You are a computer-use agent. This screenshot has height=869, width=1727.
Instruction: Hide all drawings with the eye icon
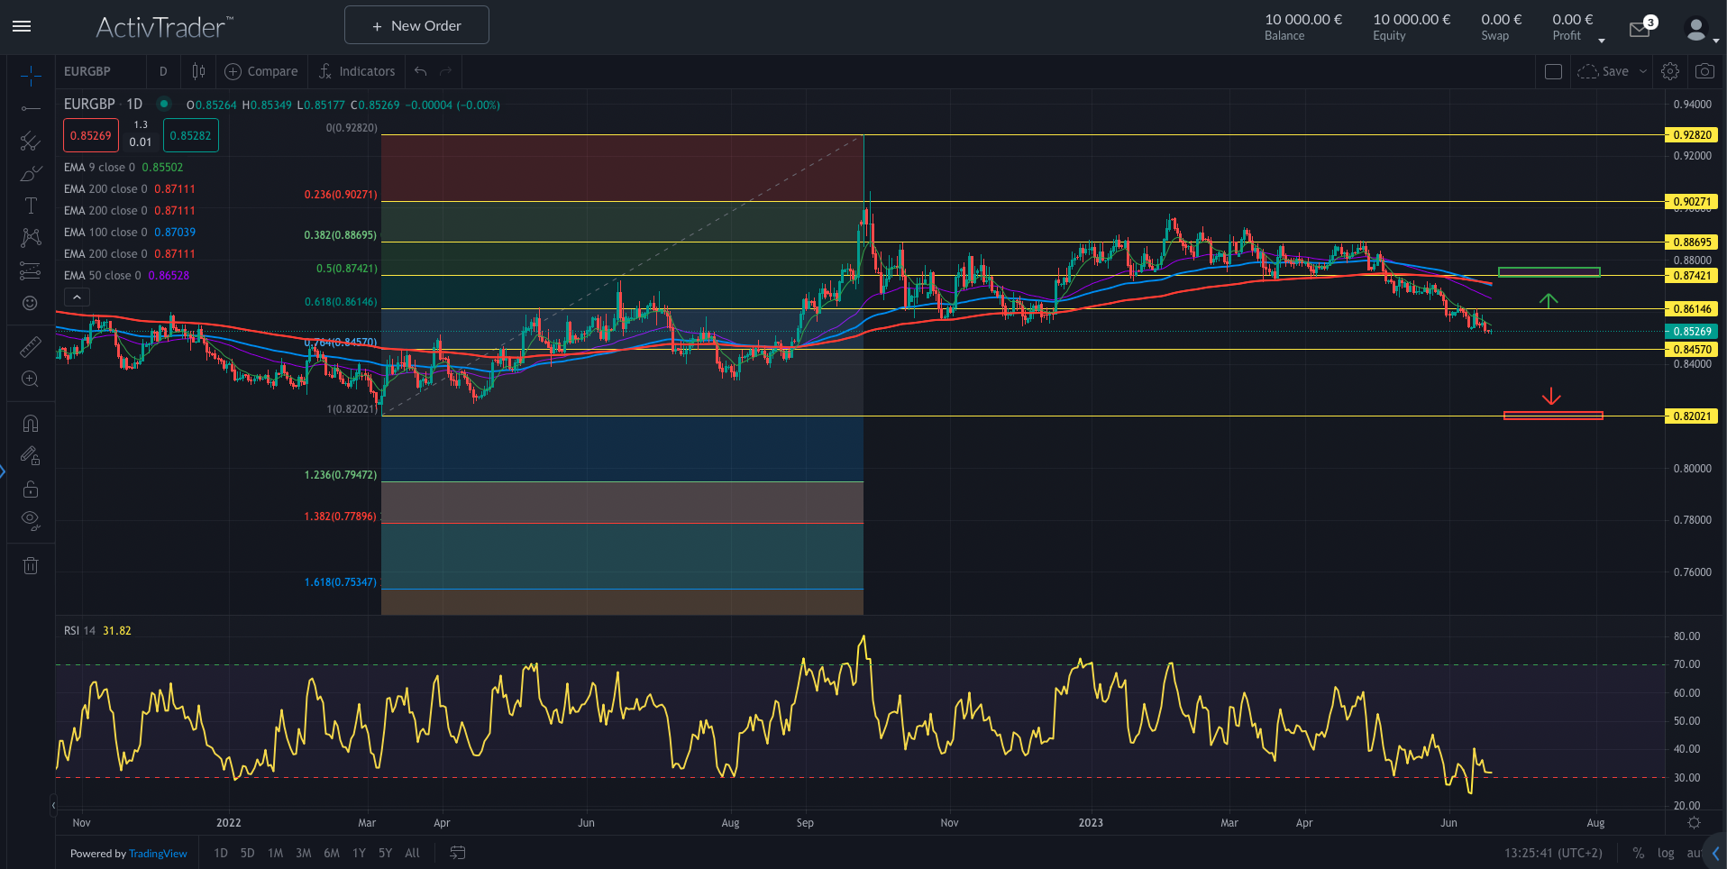coord(30,519)
